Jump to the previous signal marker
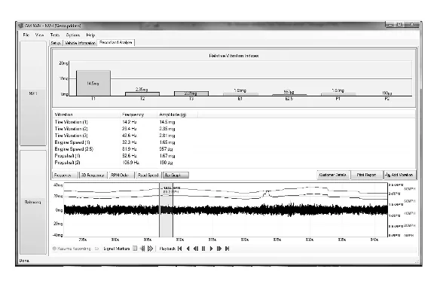437x287 pixels. 142,249
